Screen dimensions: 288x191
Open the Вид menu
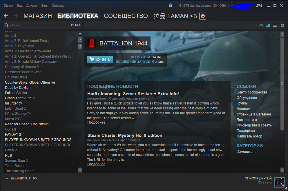[x=20, y=5]
